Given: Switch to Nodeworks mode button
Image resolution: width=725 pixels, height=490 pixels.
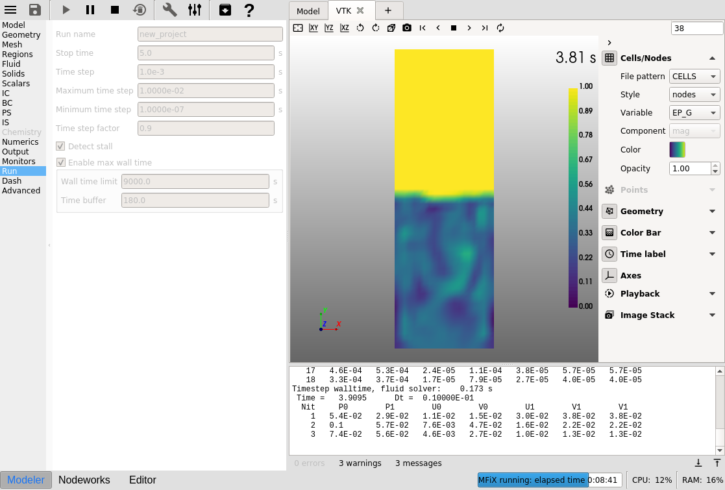Looking at the screenshot, I should (84, 480).
